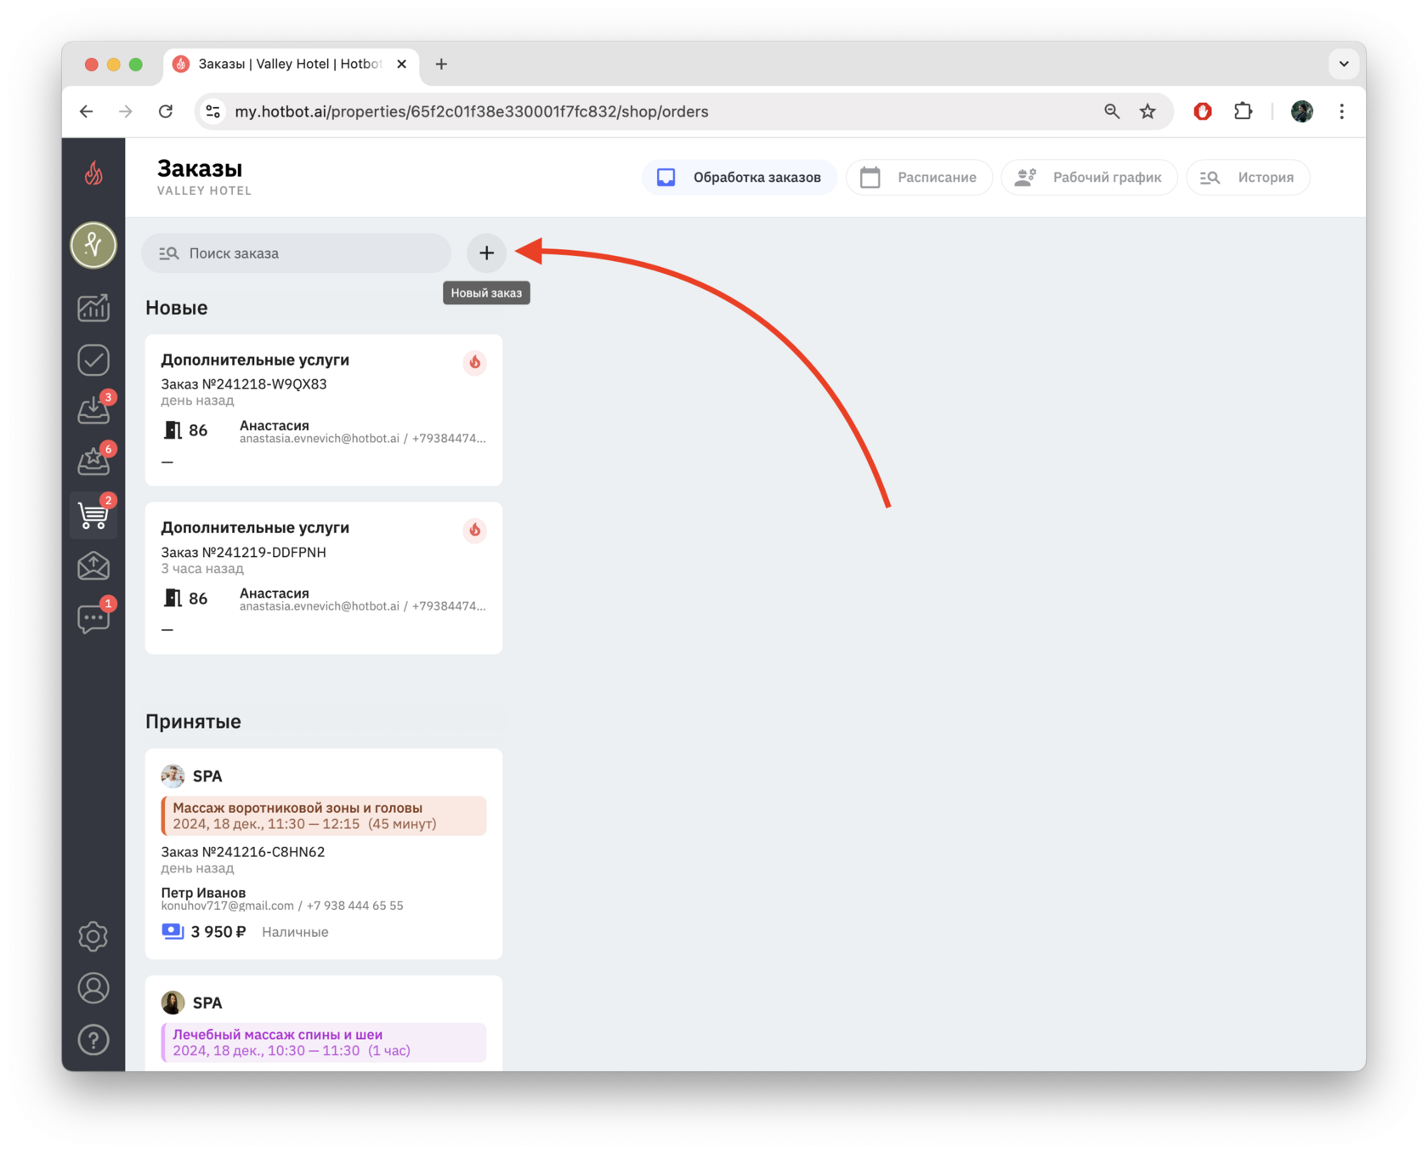
Task: Click the Поиск заказа search field
Action: 296,253
